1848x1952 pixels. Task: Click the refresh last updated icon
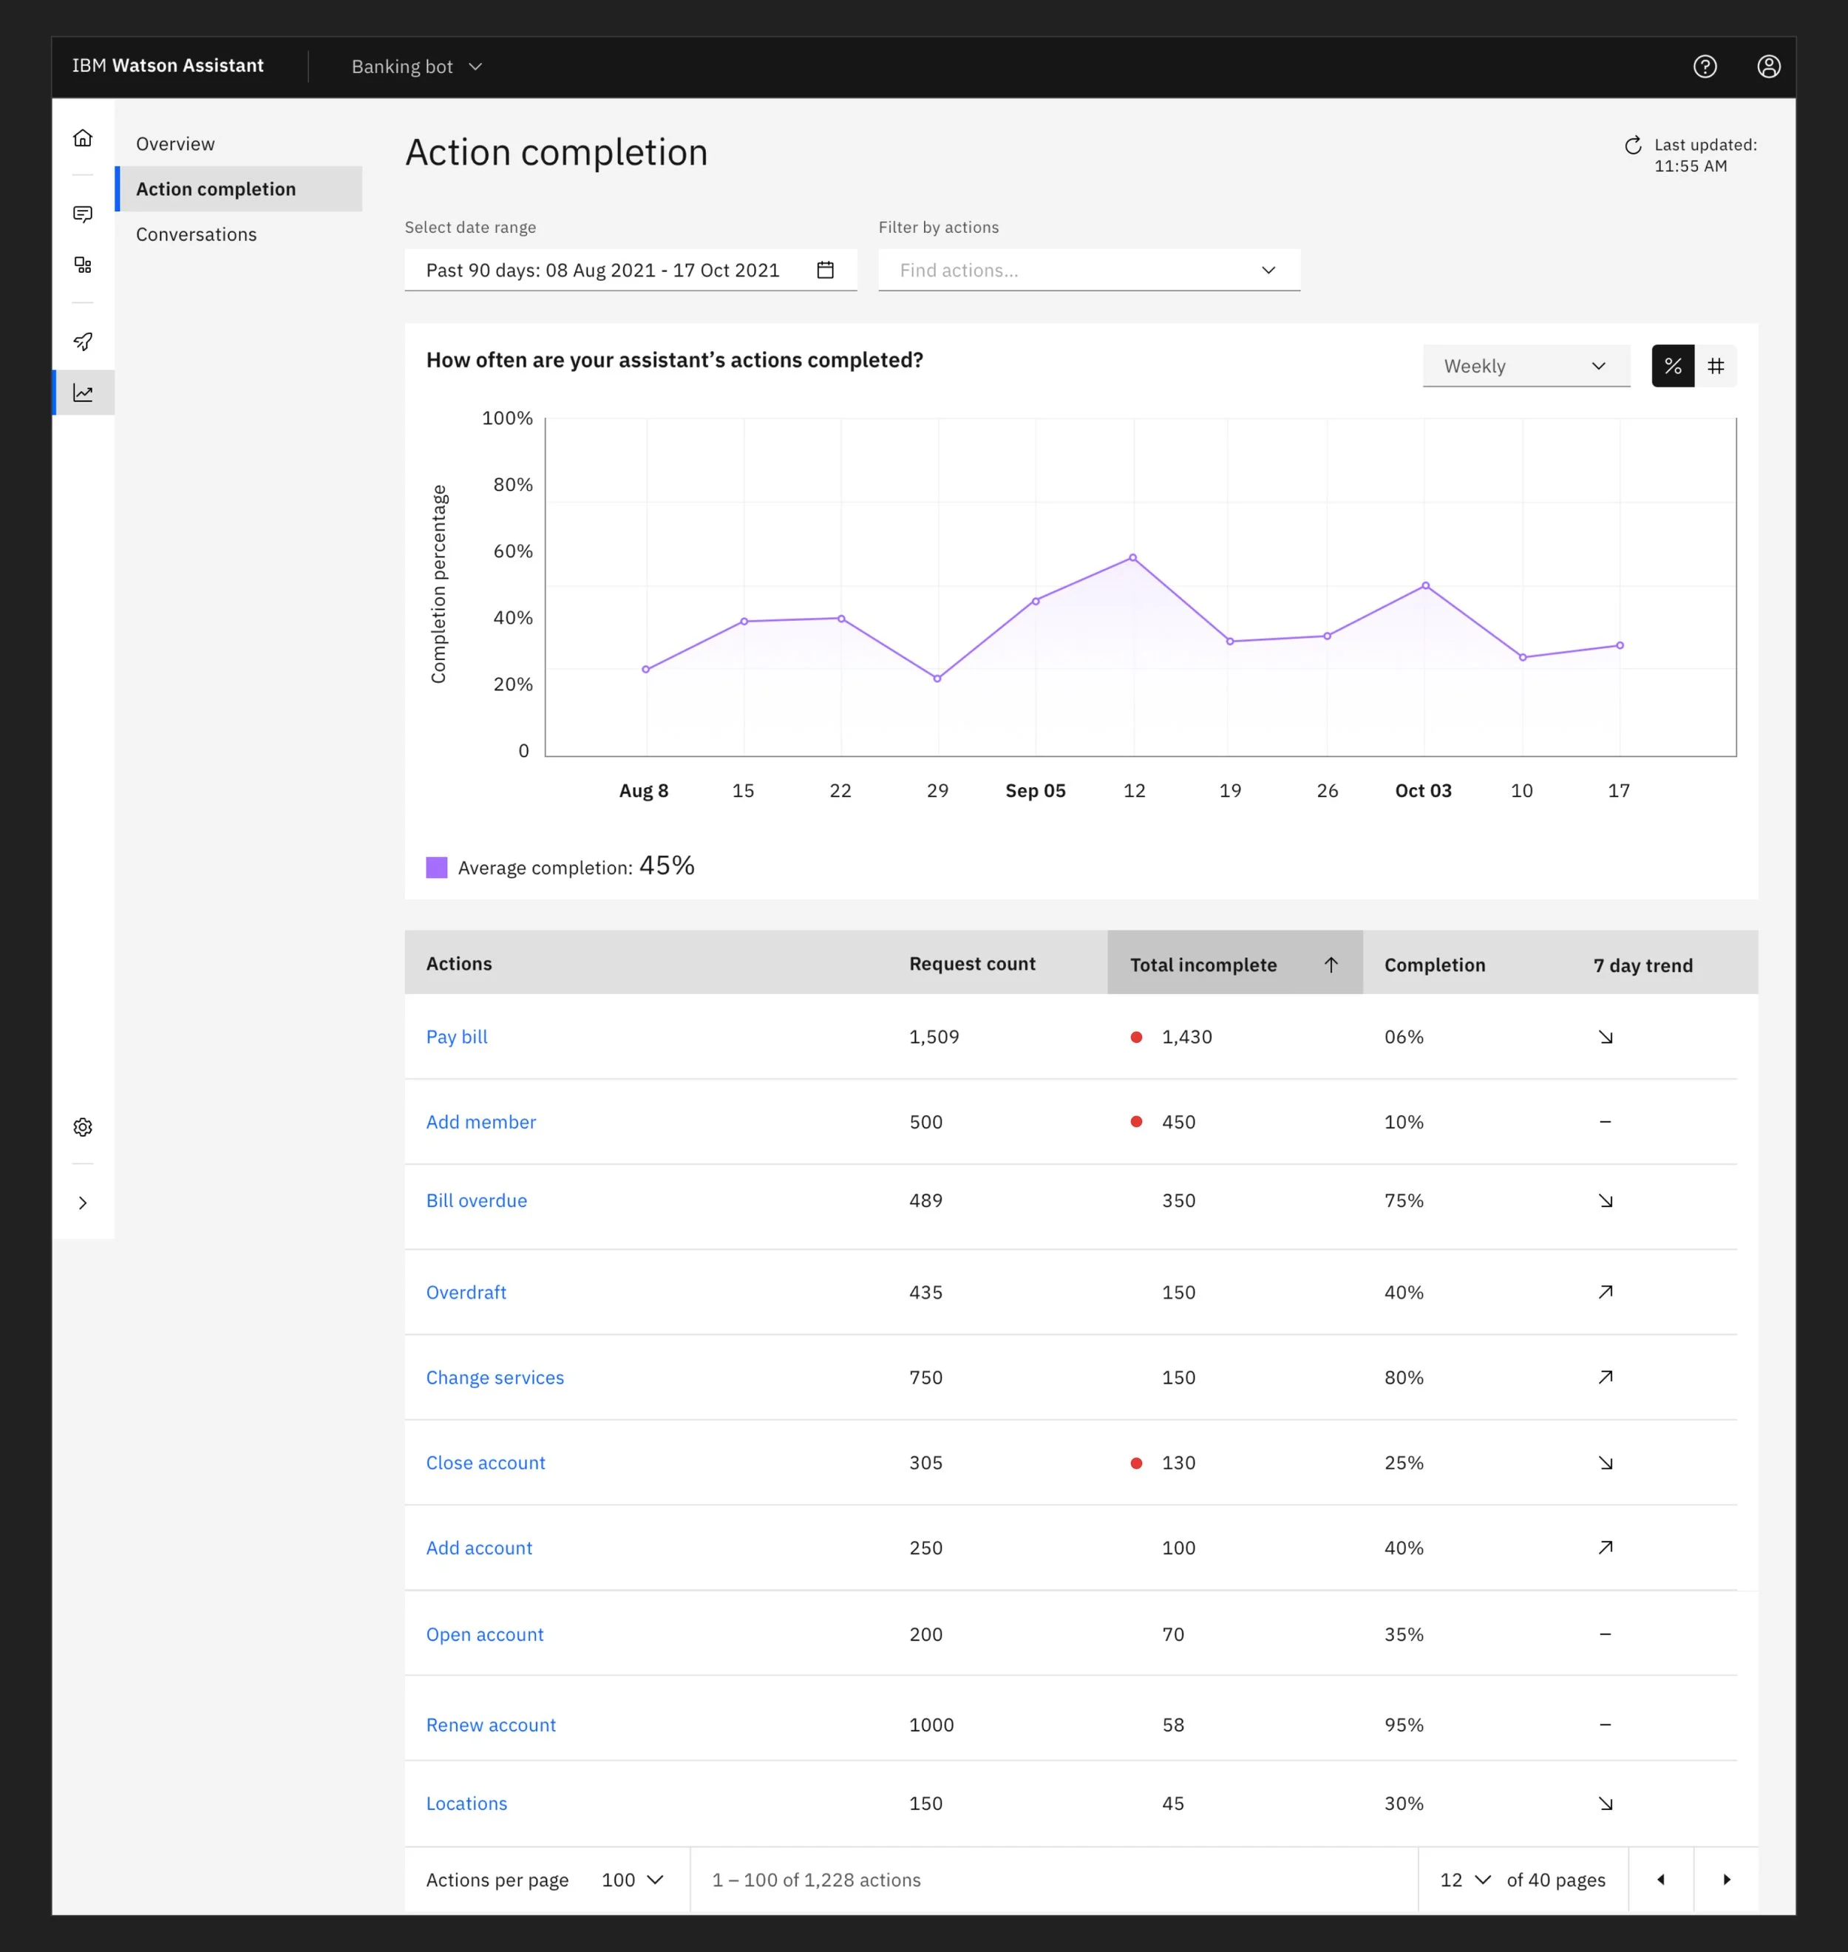pos(1632,146)
